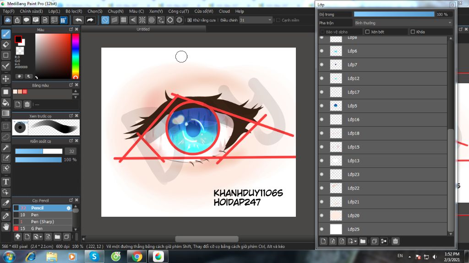Enable the concentric circle snap guide
Viewport: 469px width, 263px height.
152,20
